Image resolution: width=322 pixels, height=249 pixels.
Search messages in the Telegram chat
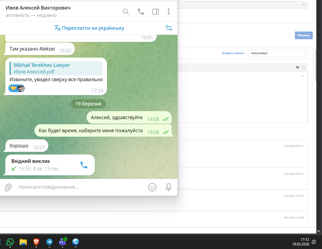point(126,12)
